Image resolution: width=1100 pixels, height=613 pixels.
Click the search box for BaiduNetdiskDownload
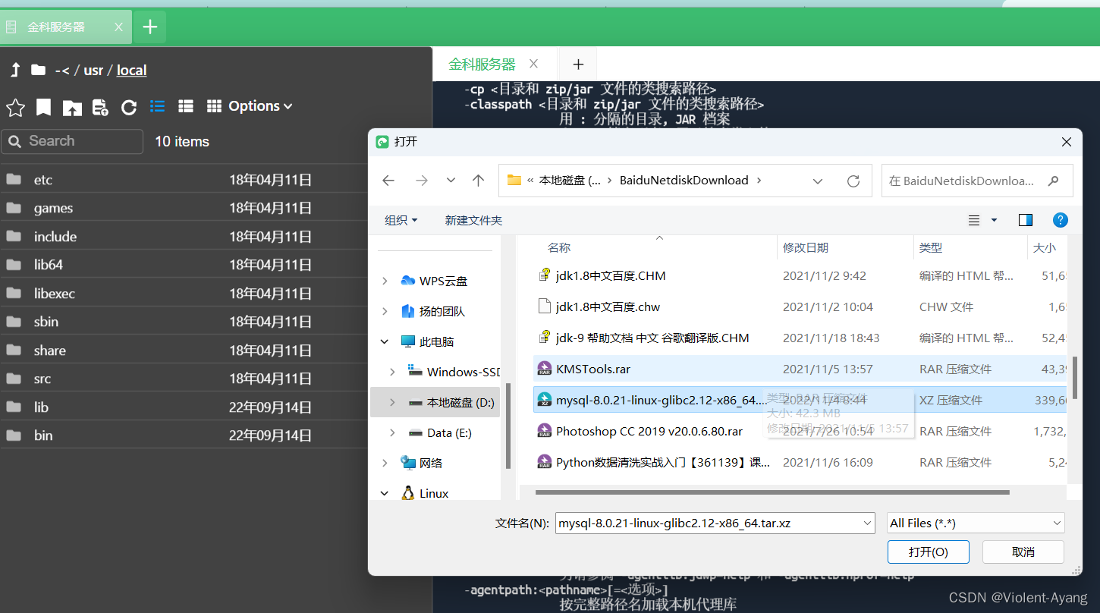tap(977, 181)
